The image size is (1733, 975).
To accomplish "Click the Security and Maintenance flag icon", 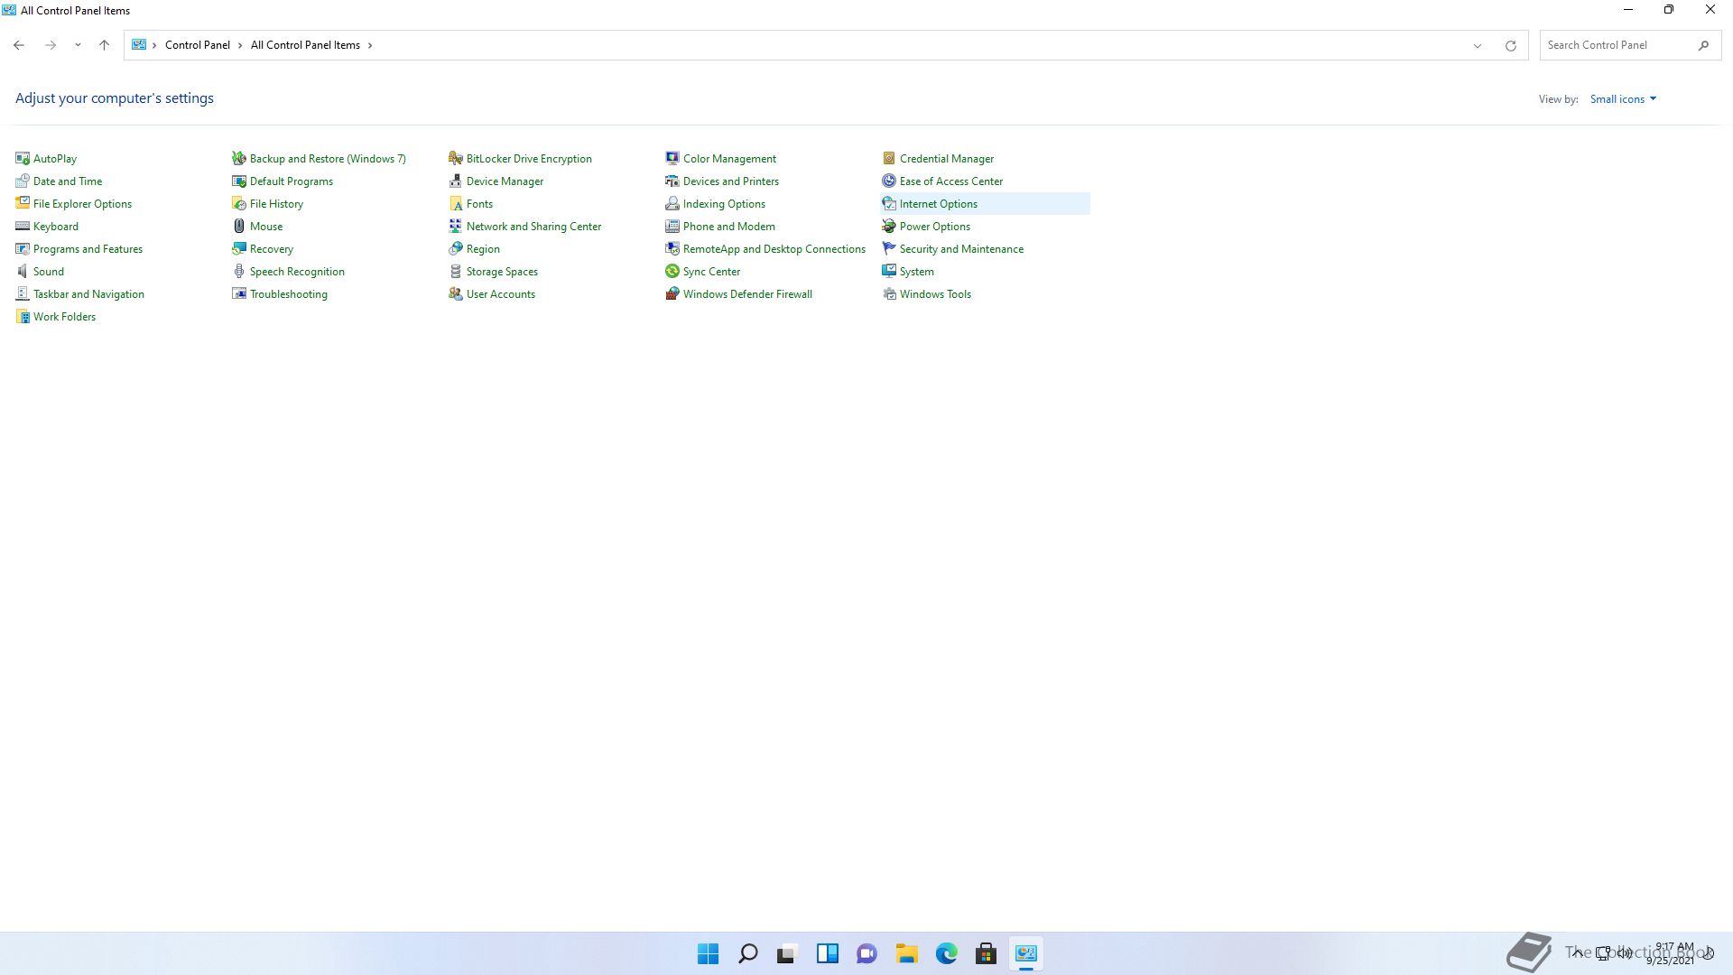I will click(x=889, y=249).
